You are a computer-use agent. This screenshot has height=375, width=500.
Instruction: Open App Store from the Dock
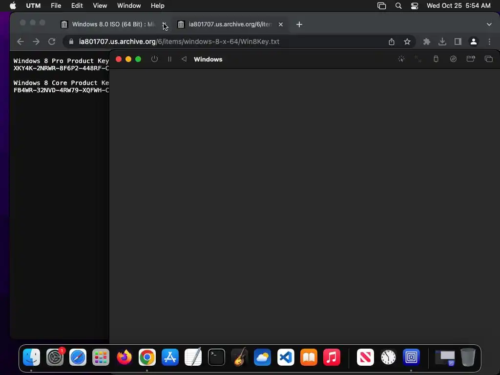(x=170, y=357)
